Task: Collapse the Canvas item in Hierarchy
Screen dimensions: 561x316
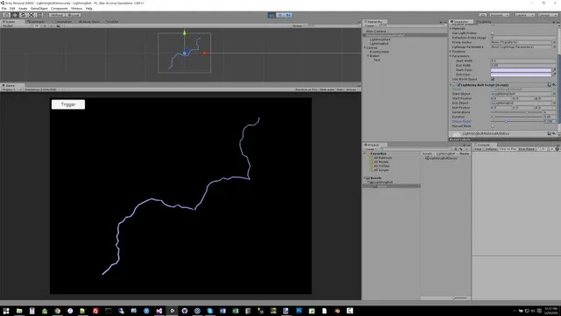Action: pos(365,47)
